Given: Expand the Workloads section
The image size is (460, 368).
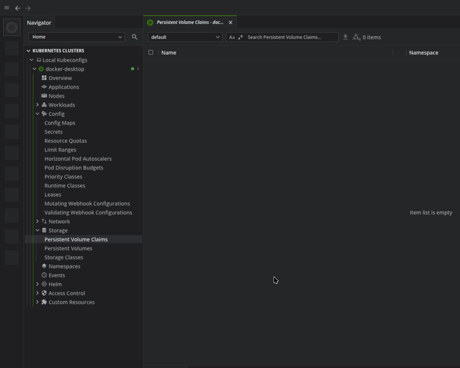Looking at the screenshot, I should [38, 104].
